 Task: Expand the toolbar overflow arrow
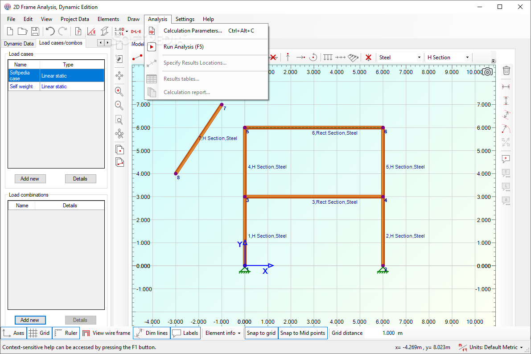pos(494,61)
